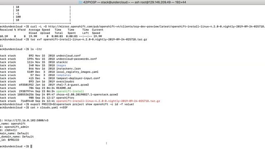Click the file name 'tempest-deployer-input.conf'
Image resolution: width=265 pixels, height=149 pixels.
tap(78, 78)
